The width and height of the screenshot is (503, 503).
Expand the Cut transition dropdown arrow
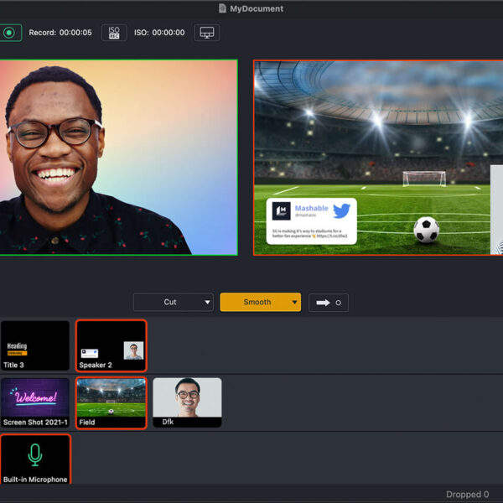[x=207, y=303]
